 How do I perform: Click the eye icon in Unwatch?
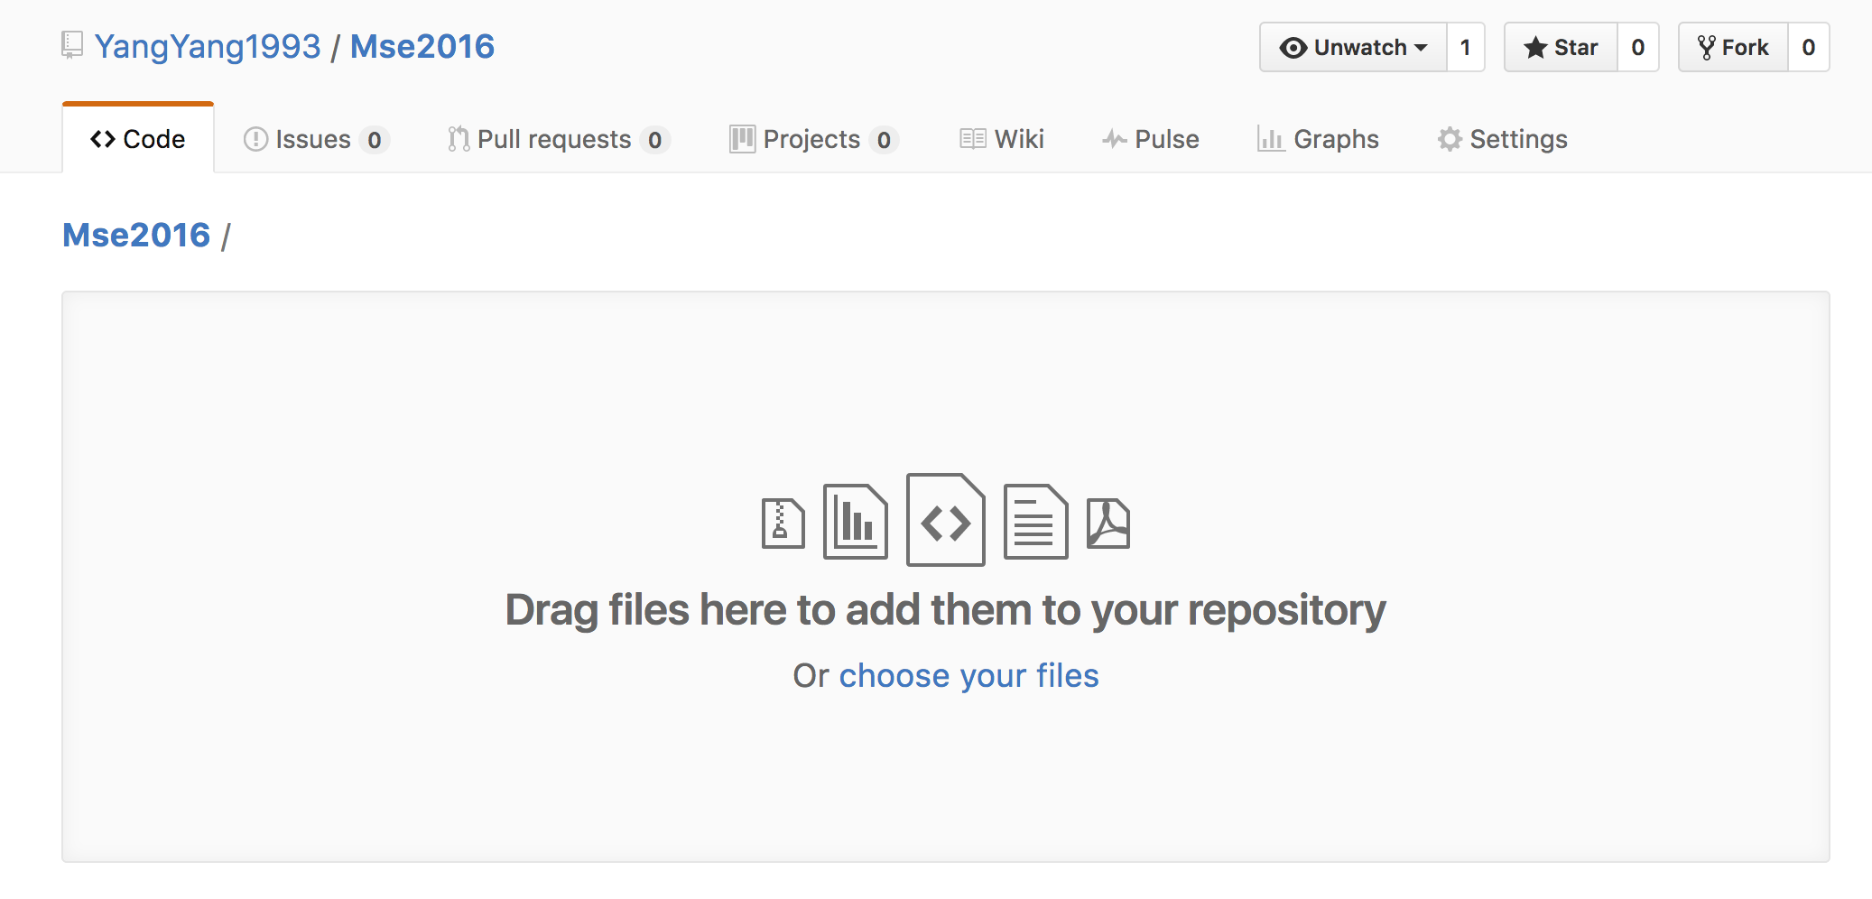tap(1293, 48)
